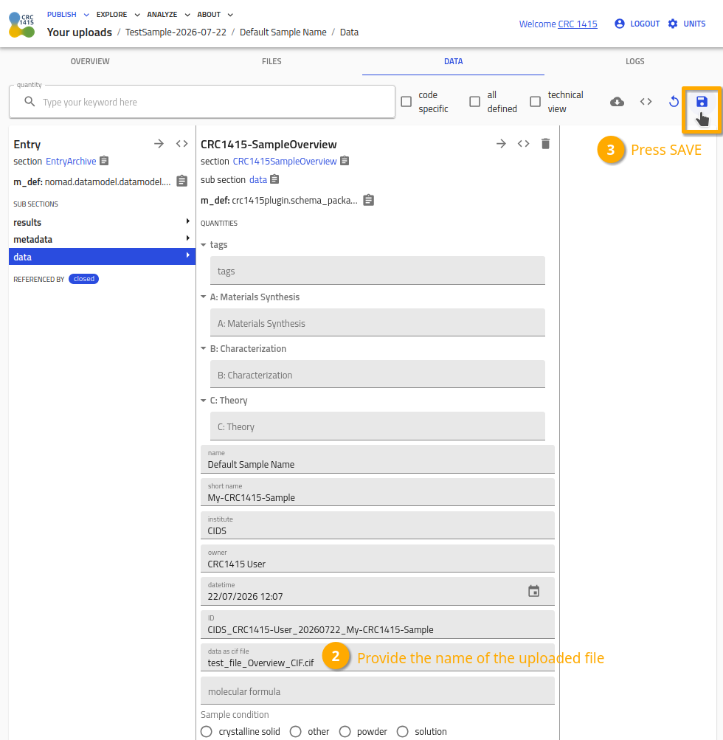Select the data sub section
723x740 pixels.
(x=102, y=257)
